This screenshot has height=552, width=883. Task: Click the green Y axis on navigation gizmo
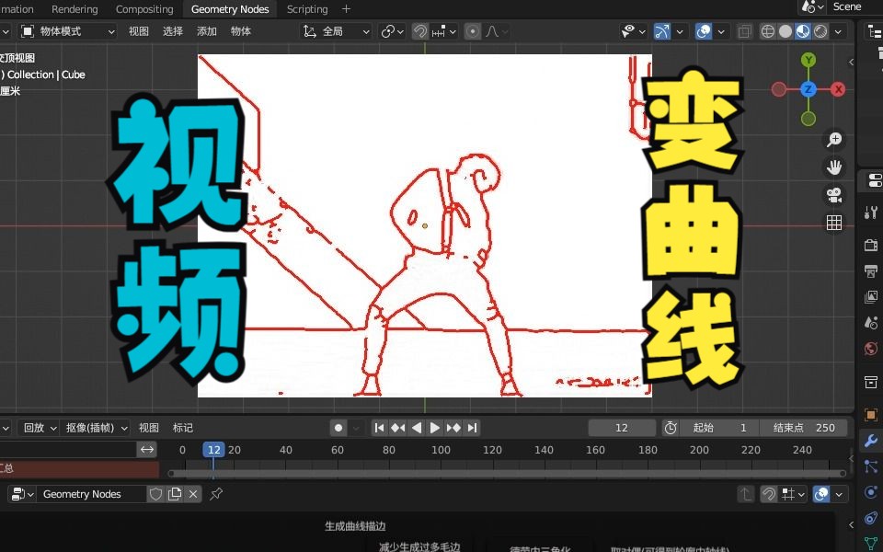(x=808, y=60)
